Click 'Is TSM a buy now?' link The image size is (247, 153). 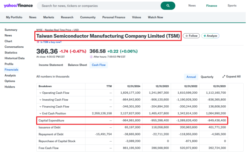[x=51, y=42]
